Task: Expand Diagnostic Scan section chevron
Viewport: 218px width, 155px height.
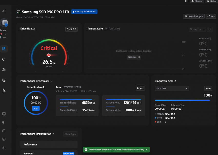Action: point(176,81)
